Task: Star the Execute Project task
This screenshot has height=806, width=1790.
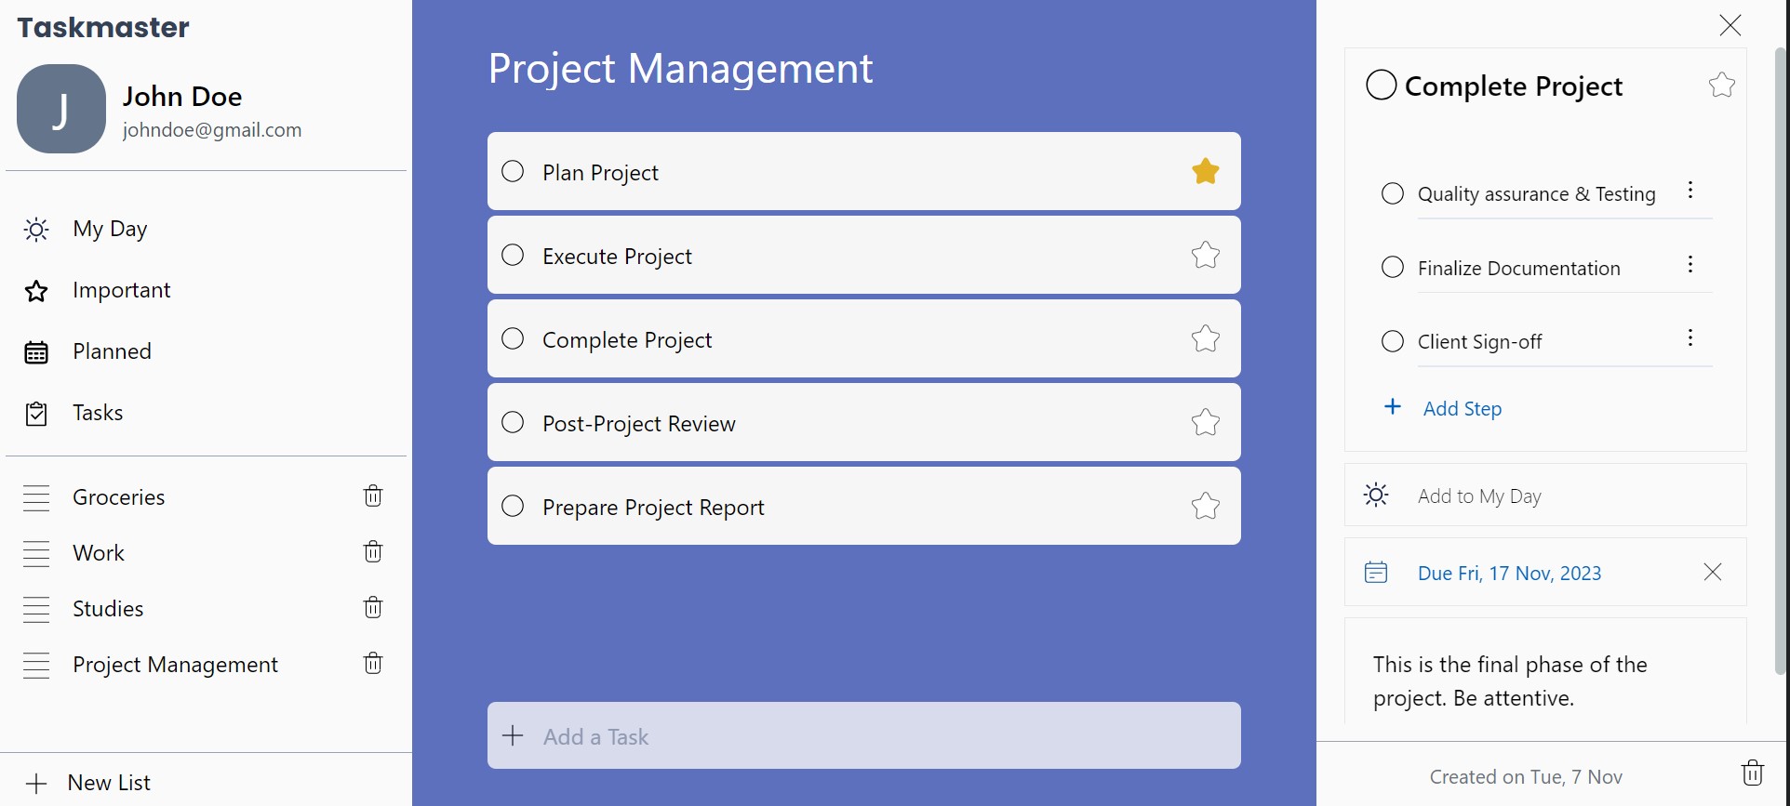Action: coord(1205,255)
